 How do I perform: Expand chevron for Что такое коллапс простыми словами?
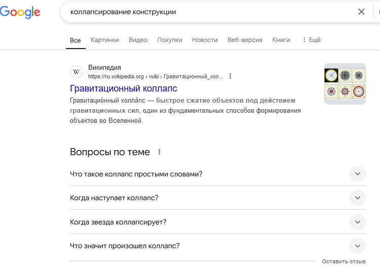point(358,174)
